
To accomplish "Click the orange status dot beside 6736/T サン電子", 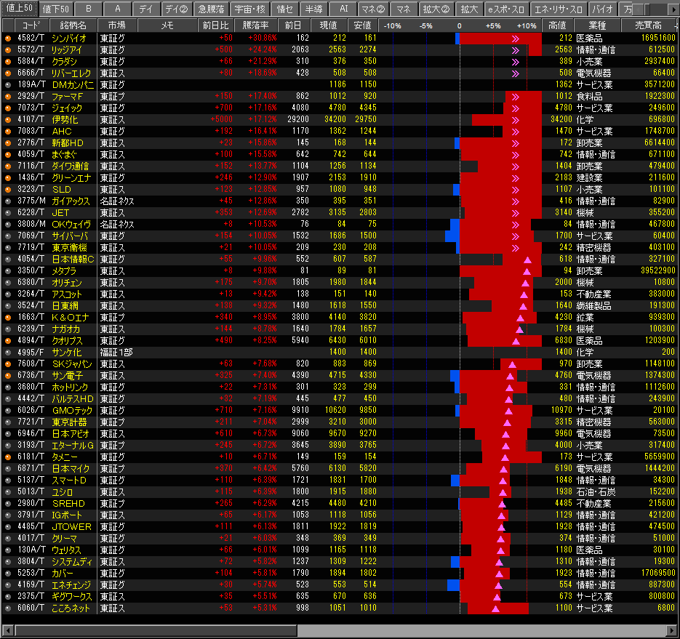I will pyautogui.click(x=8, y=376).
